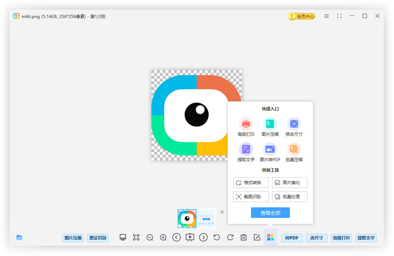The height and width of the screenshot is (256, 394).
Task: Zoom out with the minus magnifier
Action: click(x=150, y=237)
